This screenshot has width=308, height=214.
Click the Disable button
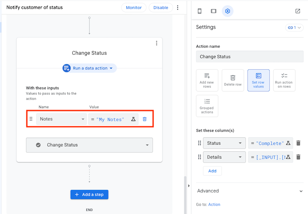[x=161, y=7]
